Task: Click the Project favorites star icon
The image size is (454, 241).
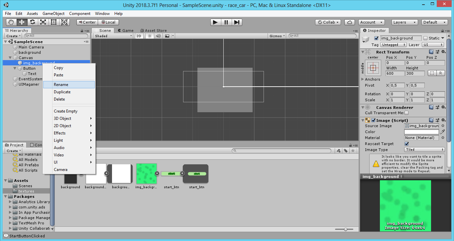Action: (353, 151)
